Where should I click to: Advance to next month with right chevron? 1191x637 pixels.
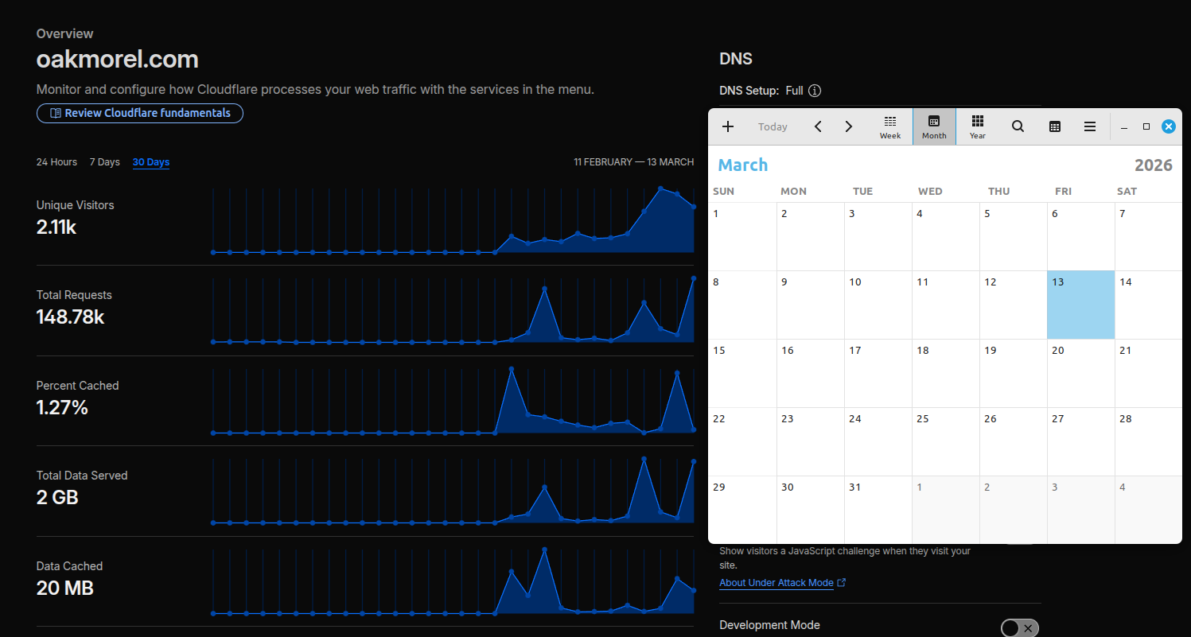click(848, 126)
